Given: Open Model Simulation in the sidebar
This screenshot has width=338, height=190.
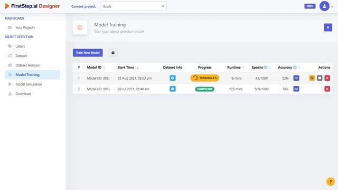Looking at the screenshot, I should pos(29,84).
